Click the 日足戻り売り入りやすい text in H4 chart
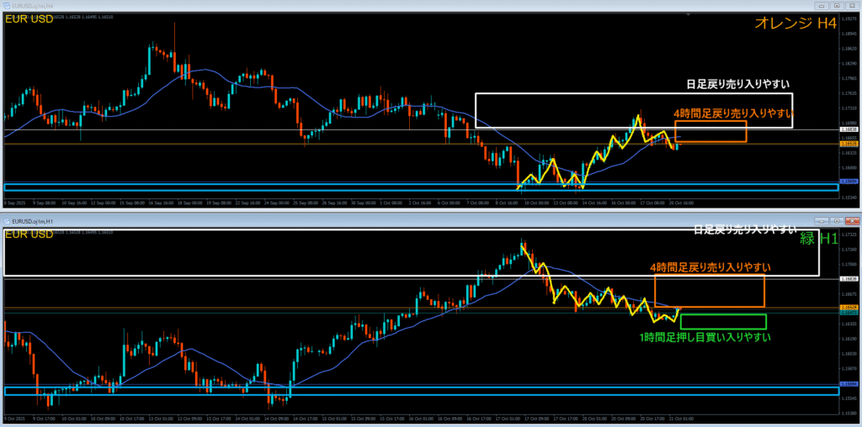 pos(740,84)
